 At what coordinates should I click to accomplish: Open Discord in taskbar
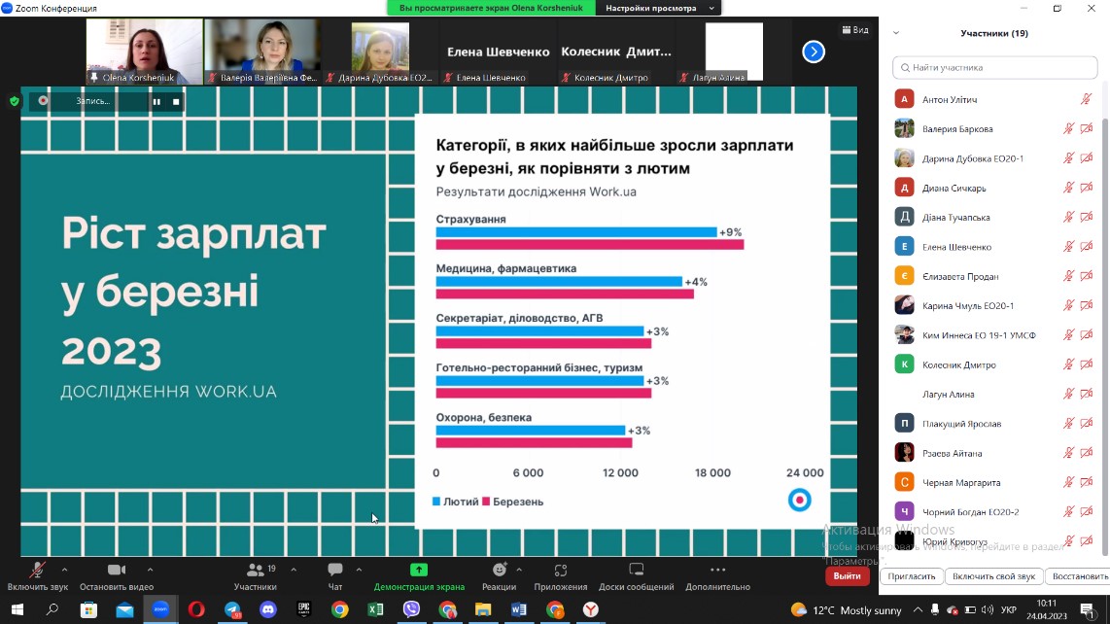coord(268,609)
